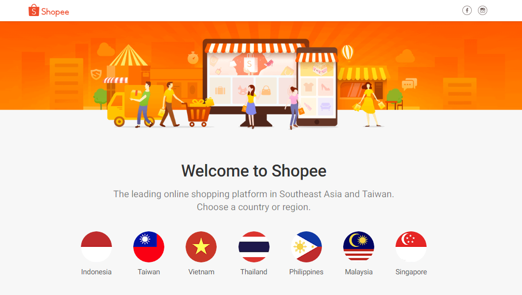Open the Thailand text link
The image size is (522, 295).
coord(253,272)
